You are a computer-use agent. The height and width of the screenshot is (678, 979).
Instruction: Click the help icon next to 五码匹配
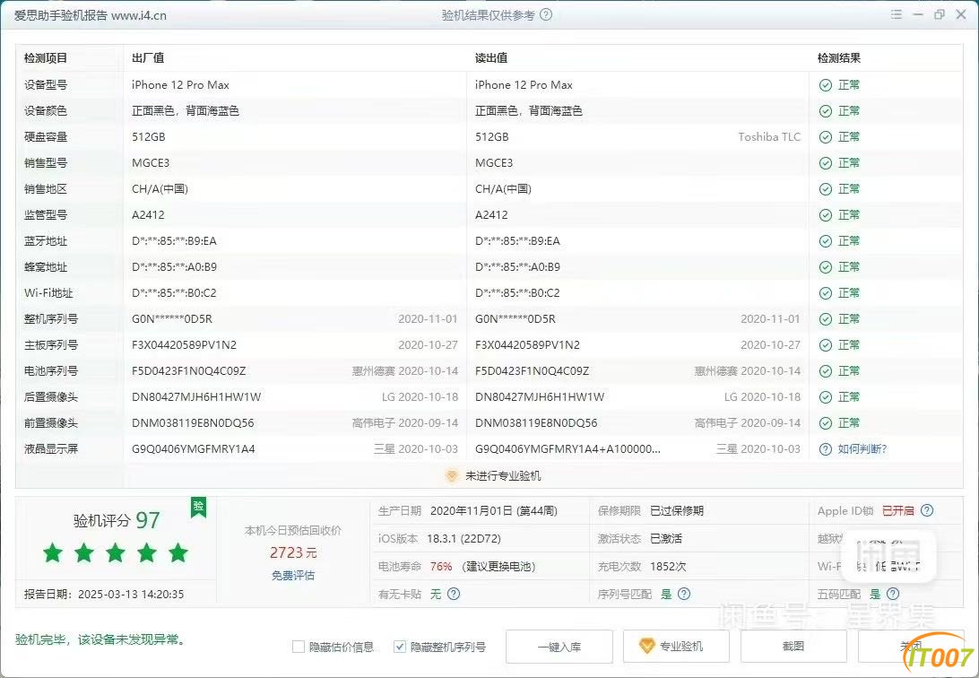click(x=894, y=594)
